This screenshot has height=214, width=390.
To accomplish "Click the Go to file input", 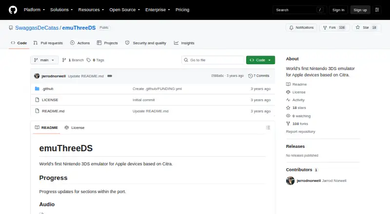I will [x=213, y=60].
